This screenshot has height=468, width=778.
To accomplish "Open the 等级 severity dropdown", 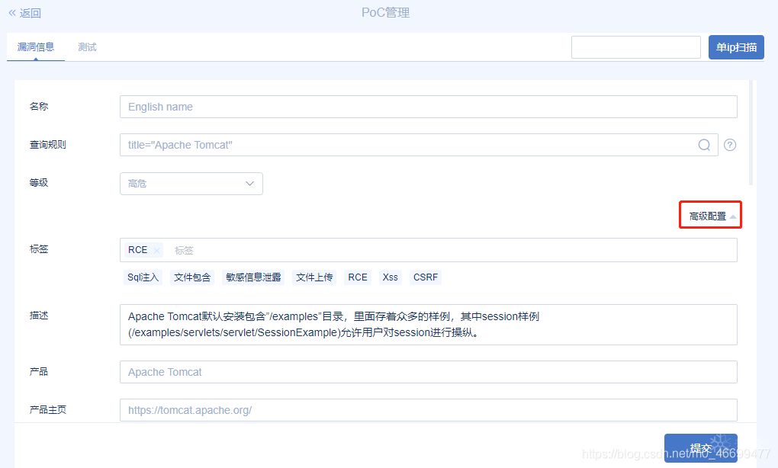I will click(x=191, y=184).
